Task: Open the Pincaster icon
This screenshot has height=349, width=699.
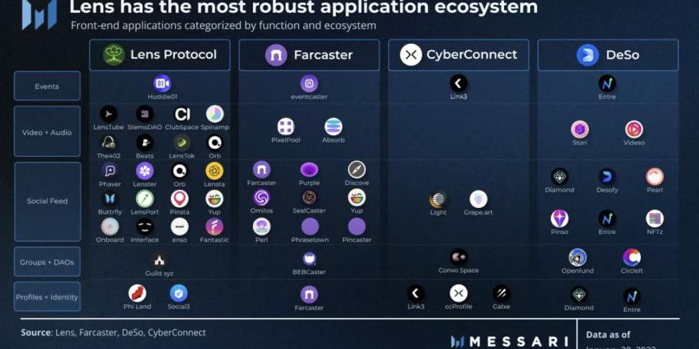Action: coord(357,227)
